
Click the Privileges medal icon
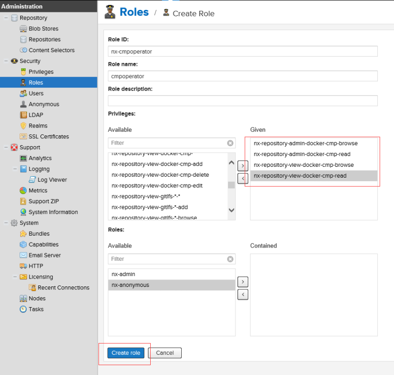[x=23, y=72]
